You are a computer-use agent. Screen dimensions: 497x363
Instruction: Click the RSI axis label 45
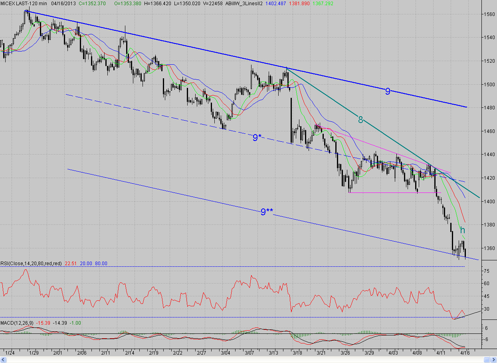[x=486, y=296]
